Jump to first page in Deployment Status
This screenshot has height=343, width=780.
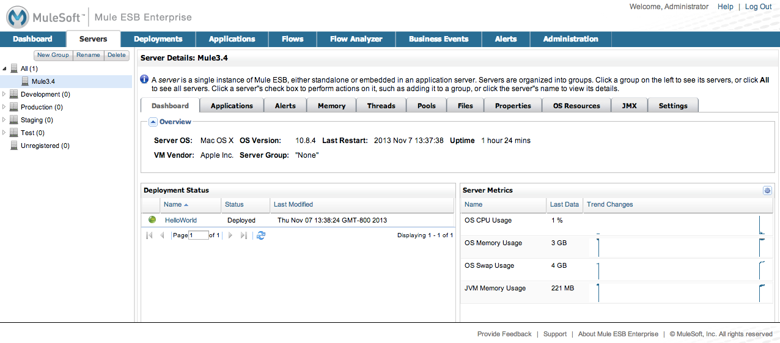click(149, 235)
